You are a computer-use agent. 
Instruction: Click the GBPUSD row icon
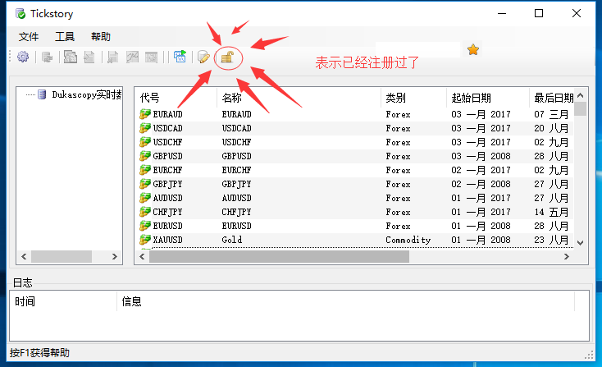click(x=144, y=156)
